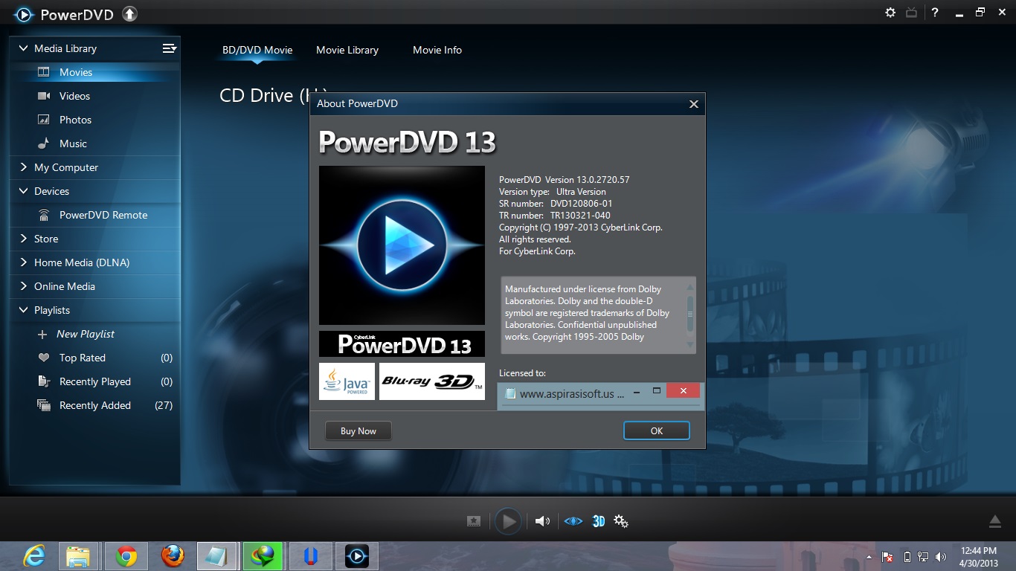This screenshot has height=571, width=1016.
Task: Open Google Chrome from taskbar
Action: [126, 556]
